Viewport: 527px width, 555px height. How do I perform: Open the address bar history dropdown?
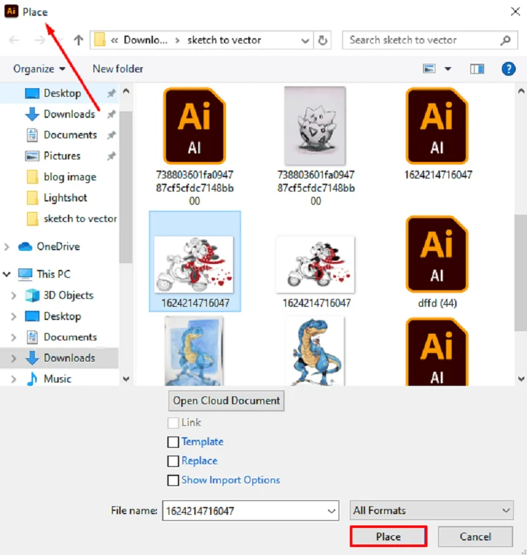(x=305, y=40)
